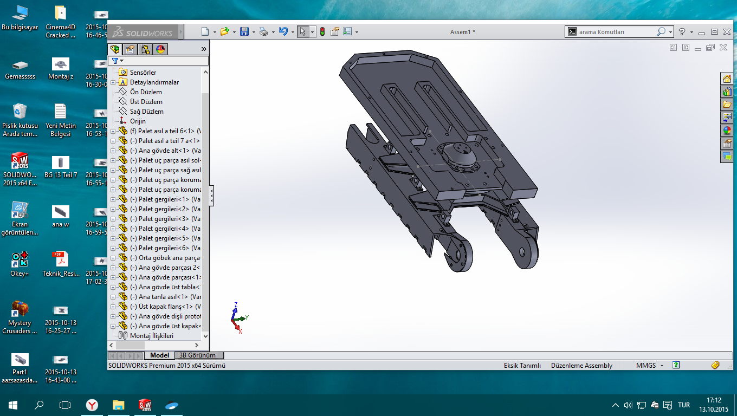Switch to the 3B Görünüm tab
Image resolution: width=737 pixels, height=416 pixels.
[197, 355]
